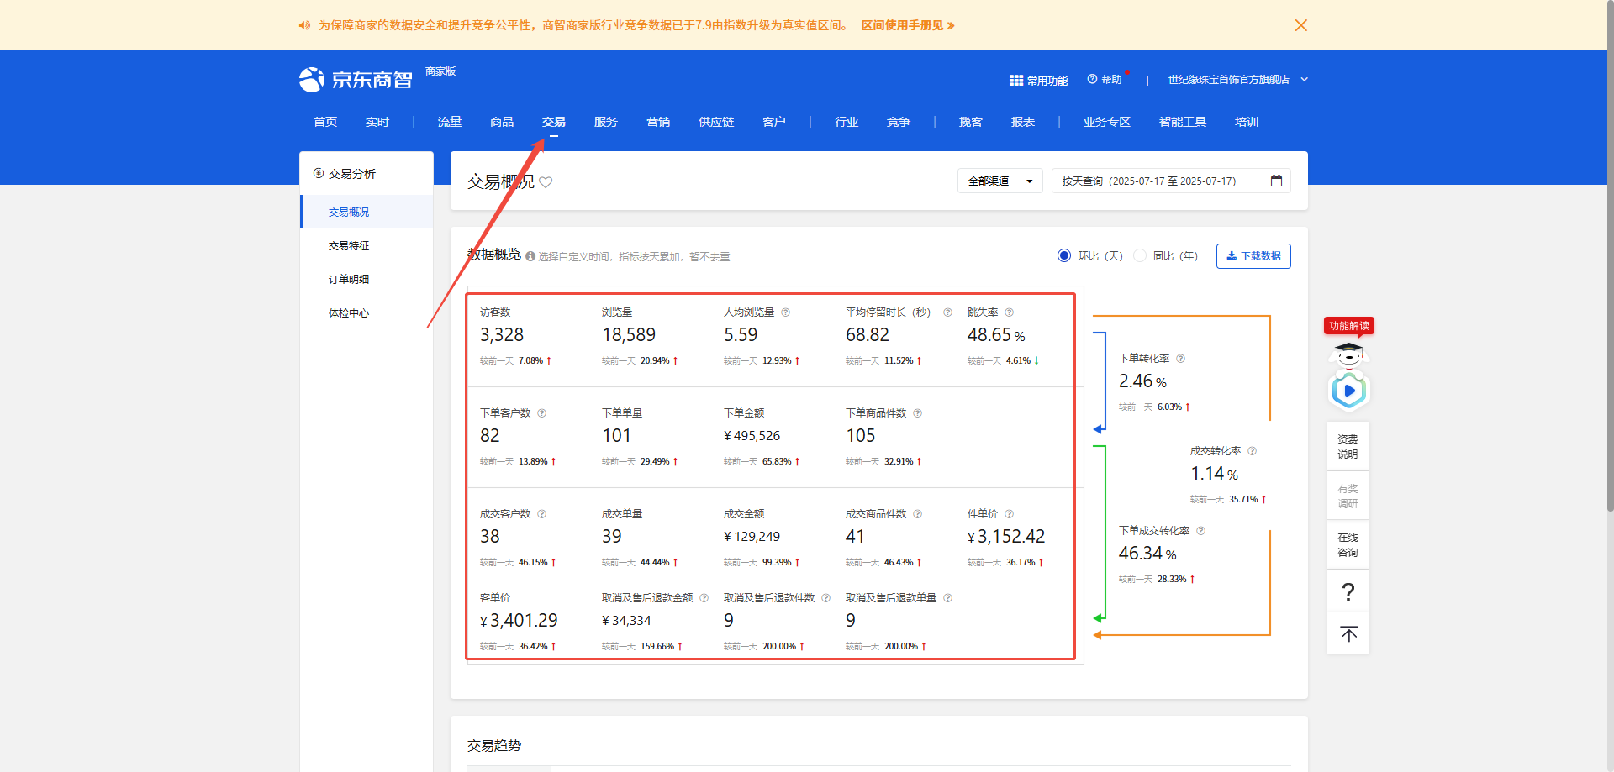Click the help icon next to 下单转化率
This screenshot has width=1614, height=772.
pyautogui.click(x=1180, y=359)
